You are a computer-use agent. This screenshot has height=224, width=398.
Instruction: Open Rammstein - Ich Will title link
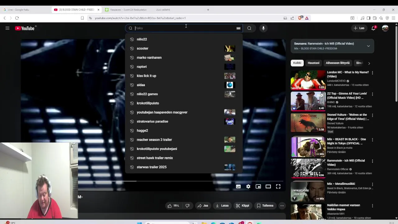(346, 163)
